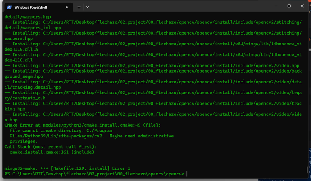
Task: Click the installing line ending in 'video/lega'
Action: coord(153,93)
